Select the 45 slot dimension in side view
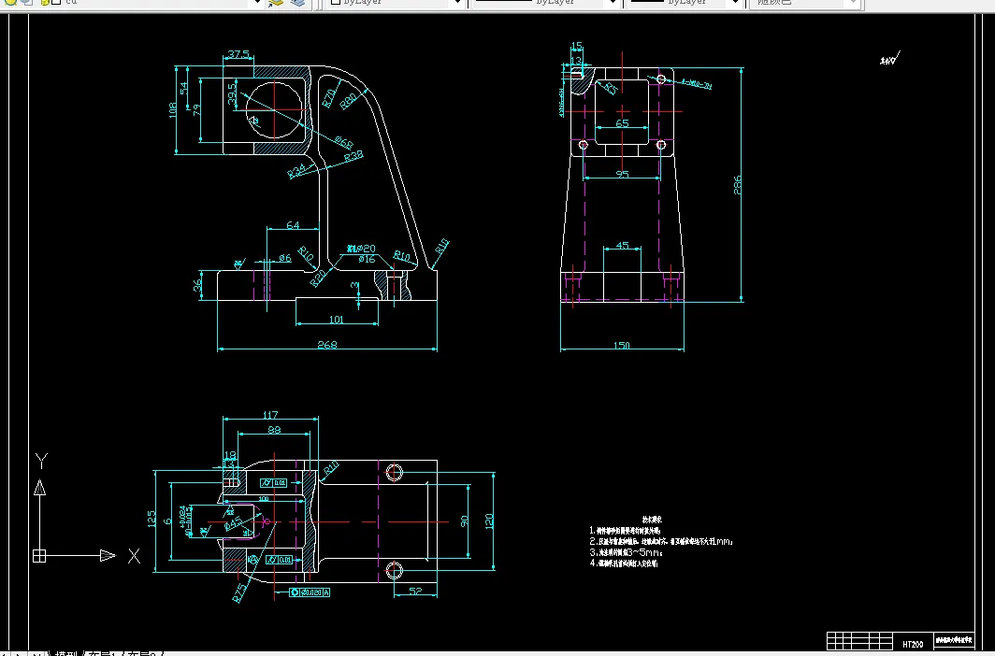Screen dimensions: 995x656 click(x=623, y=245)
